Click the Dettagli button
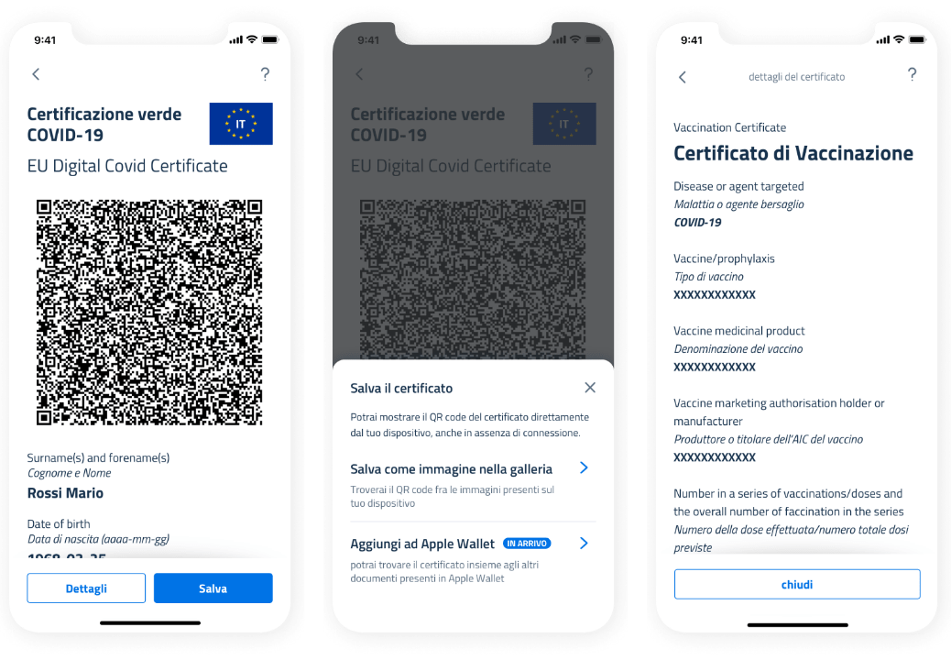 (x=86, y=588)
